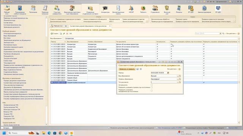Tick Разрешить указывать профиль при поступлении checkbox
Screen dimensions: 243x136
(152, 87)
